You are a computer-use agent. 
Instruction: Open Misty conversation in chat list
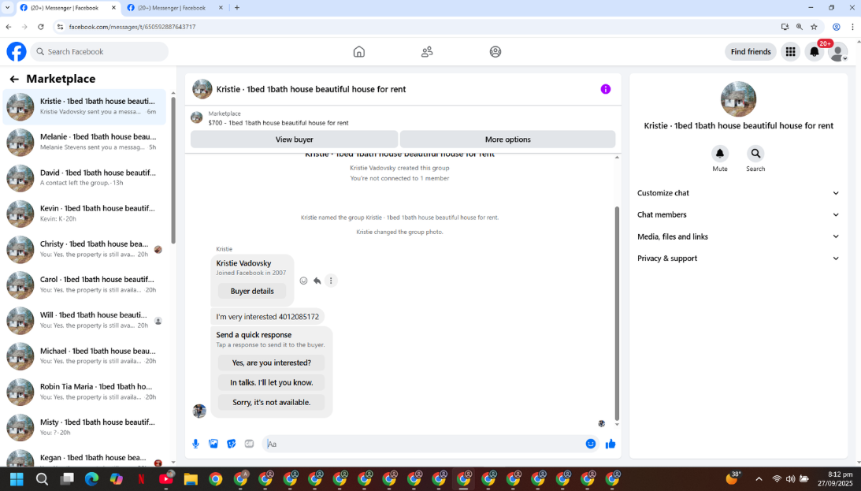tap(84, 428)
